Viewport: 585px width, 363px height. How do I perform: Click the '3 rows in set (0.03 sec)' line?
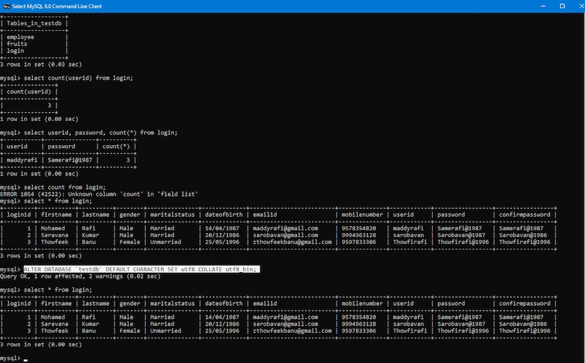coord(41,64)
